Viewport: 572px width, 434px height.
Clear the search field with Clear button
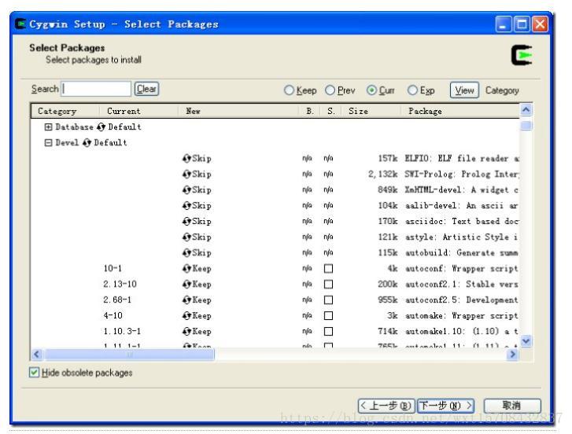click(x=146, y=89)
